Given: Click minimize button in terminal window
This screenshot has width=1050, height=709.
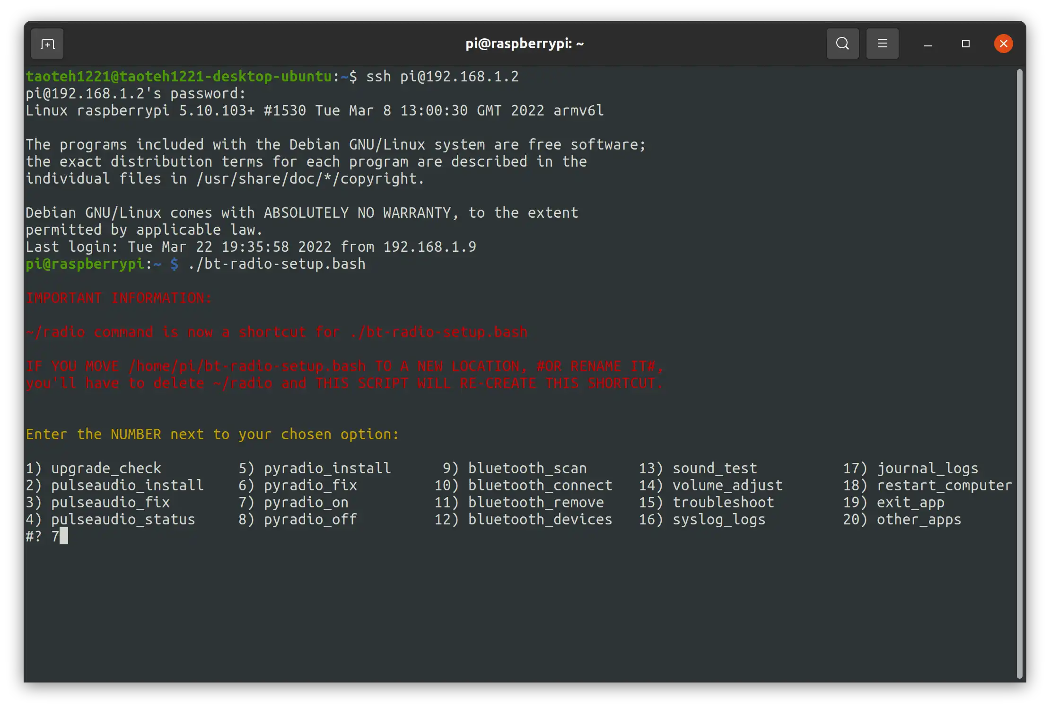Looking at the screenshot, I should point(927,44).
